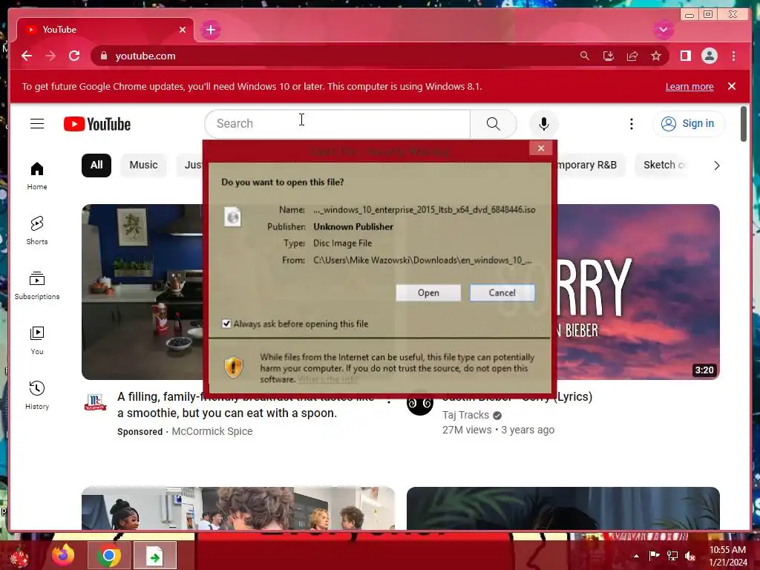
Task: Select the Sketch comedy filter chip
Action: 661,165
